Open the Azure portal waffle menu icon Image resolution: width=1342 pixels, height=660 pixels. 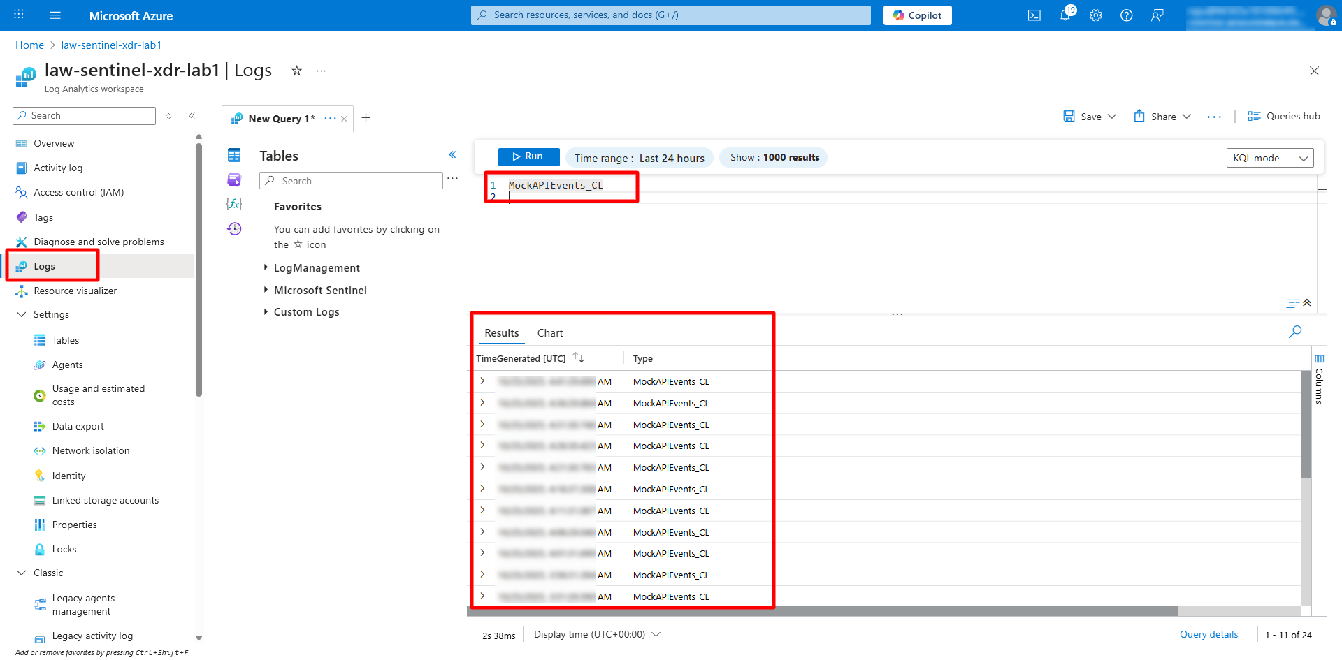(19, 15)
